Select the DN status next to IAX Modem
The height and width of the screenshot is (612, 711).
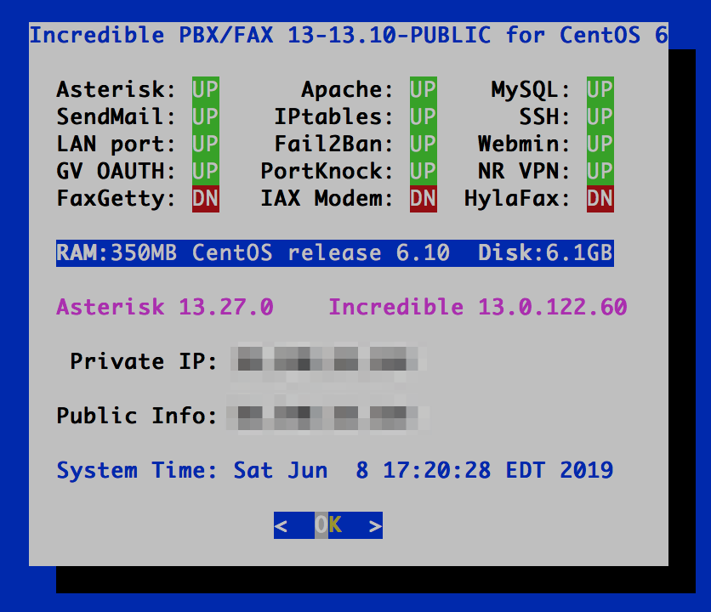pyautogui.click(x=423, y=199)
